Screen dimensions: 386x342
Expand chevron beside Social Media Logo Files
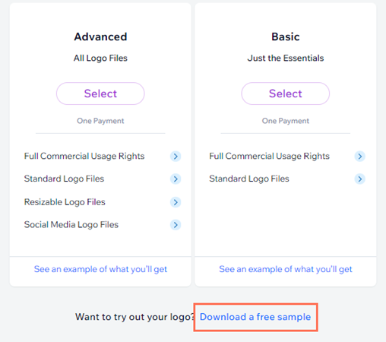tap(176, 225)
